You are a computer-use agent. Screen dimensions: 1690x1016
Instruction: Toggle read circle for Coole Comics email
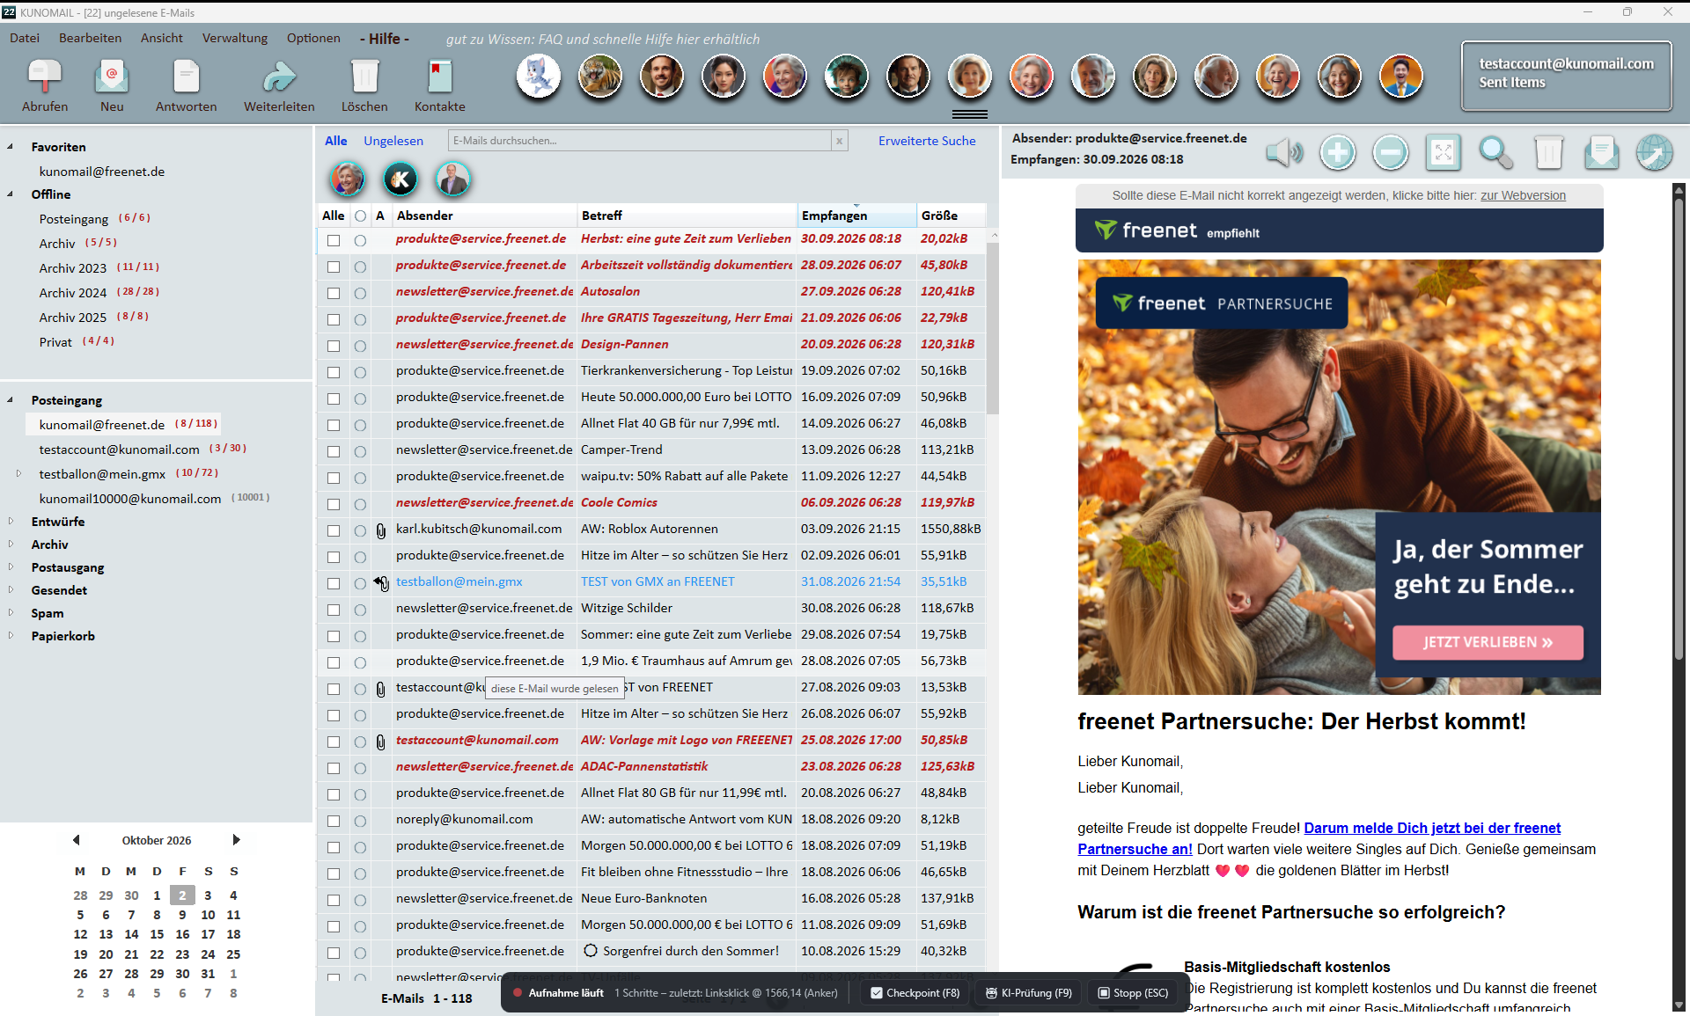pos(360,504)
